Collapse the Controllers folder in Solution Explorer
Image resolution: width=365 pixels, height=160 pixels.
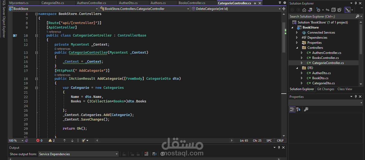pyautogui.click(x=297, y=48)
